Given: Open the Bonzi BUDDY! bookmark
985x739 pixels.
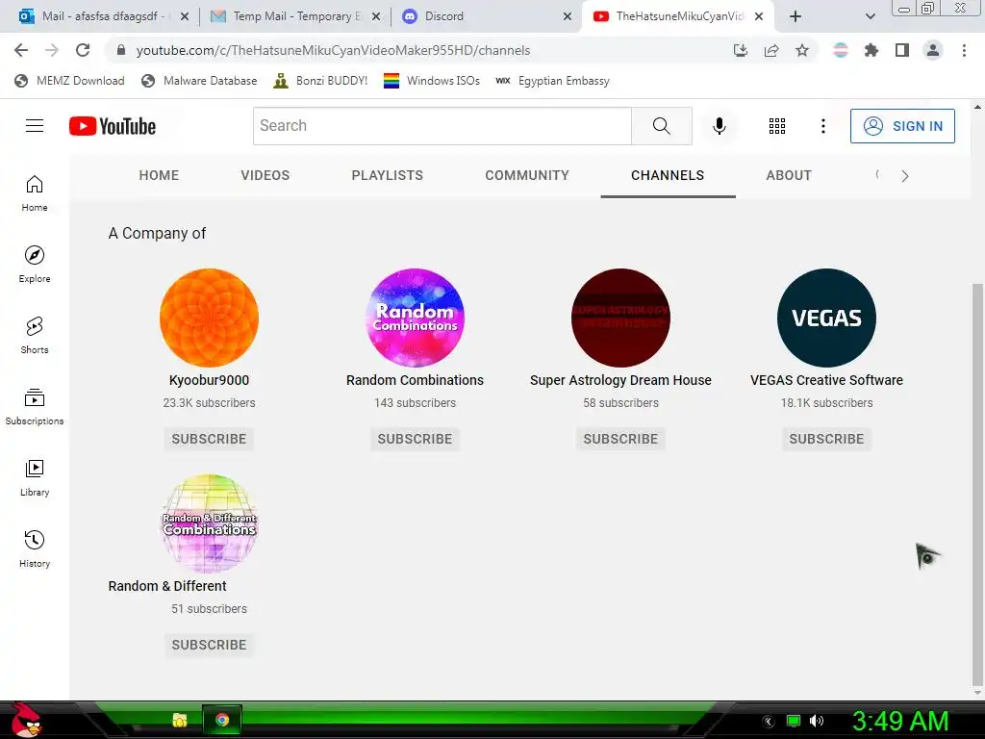Looking at the screenshot, I should pyautogui.click(x=321, y=81).
